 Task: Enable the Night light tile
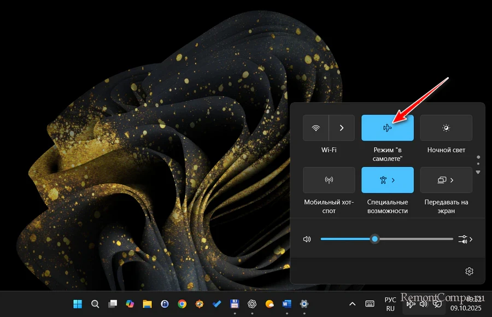click(446, 128)
